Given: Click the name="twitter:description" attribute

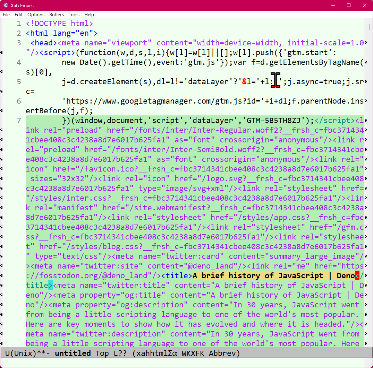Looking at the screenshot, I should [107, 334].
